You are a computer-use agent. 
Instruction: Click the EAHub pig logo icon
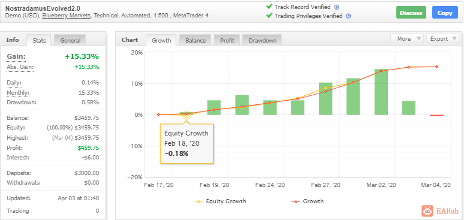427,211
